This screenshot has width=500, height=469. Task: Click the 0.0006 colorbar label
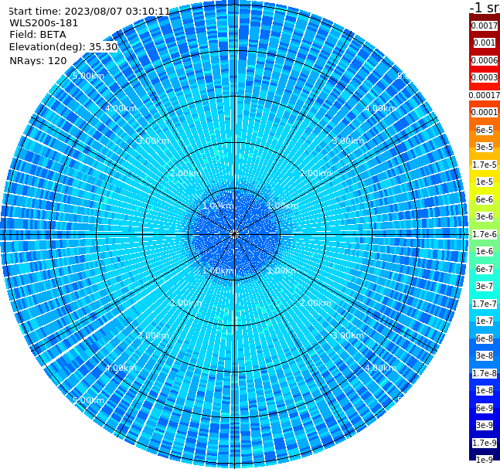pos(485,60)
